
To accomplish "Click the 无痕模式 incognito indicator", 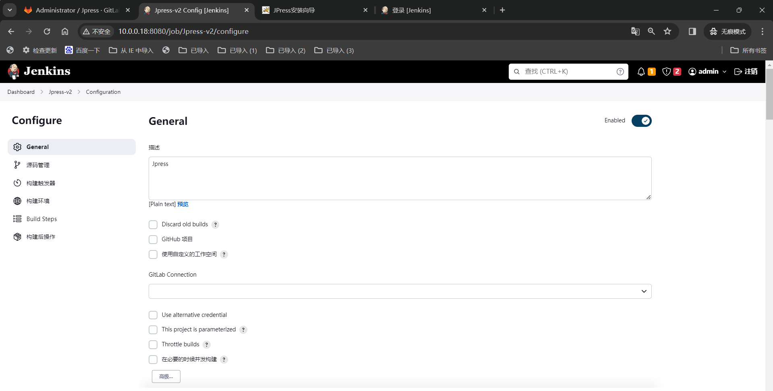I will (727, 31).
